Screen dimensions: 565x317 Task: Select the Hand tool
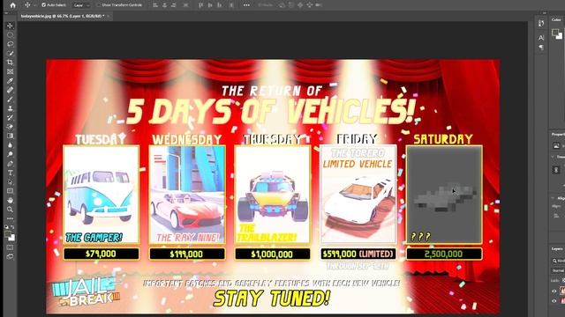point(10,200)
